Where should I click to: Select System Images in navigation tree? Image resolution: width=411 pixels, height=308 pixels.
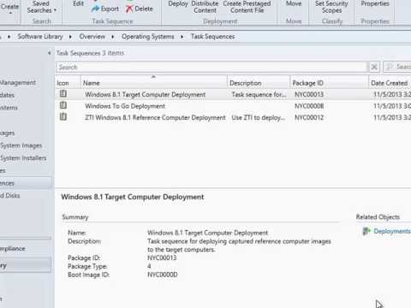(21, 145)
